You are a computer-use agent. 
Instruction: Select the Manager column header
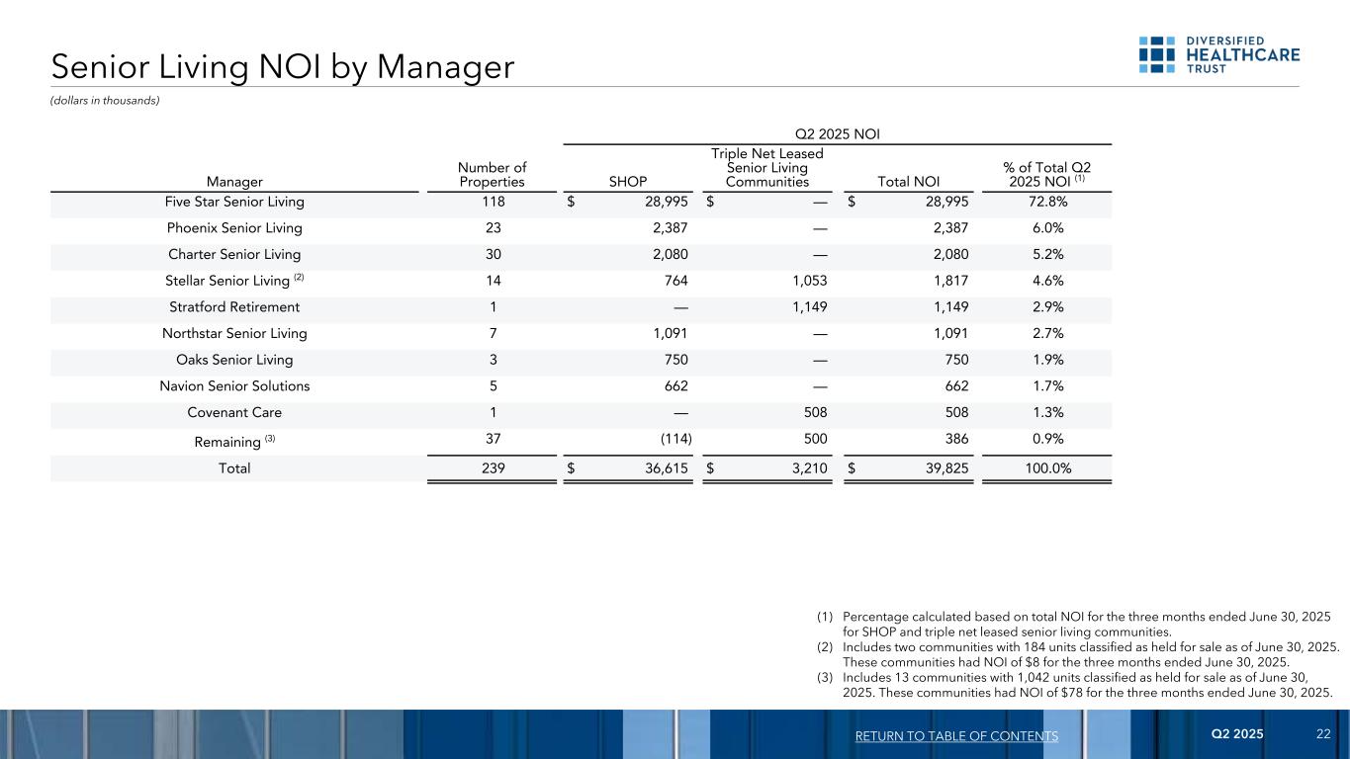click(234, 182)
